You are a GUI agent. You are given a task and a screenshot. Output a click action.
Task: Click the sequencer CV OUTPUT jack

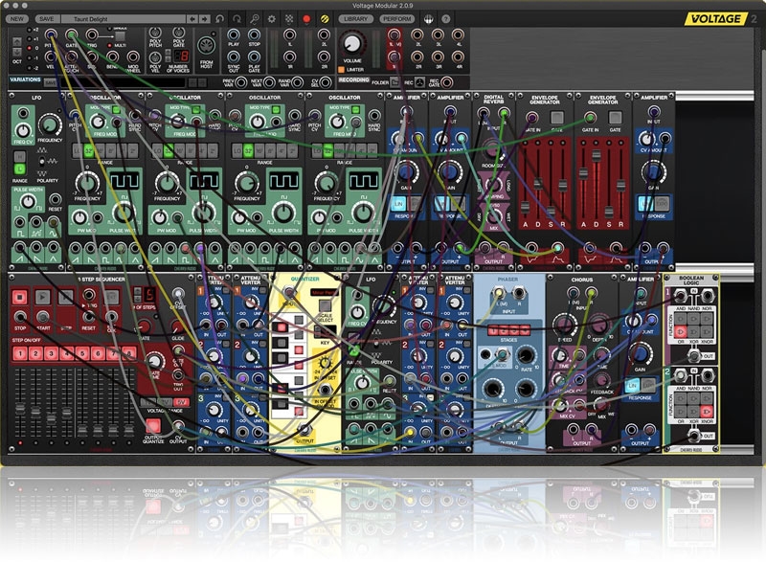[x=178, y=426]
